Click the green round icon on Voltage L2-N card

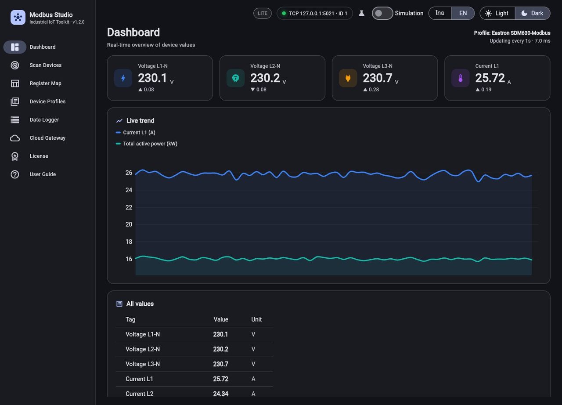[x=235, y=78]
